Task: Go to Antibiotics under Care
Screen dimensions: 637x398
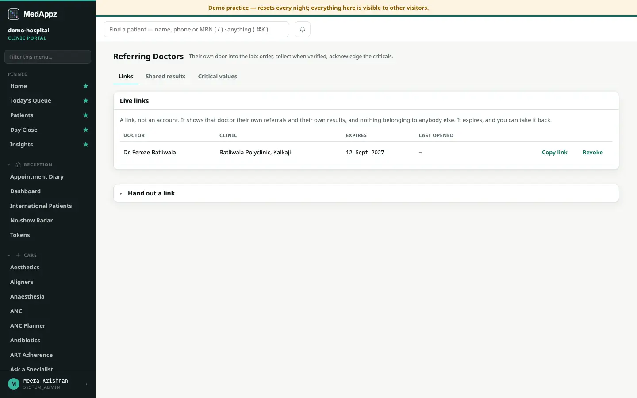Action: pyautogui.click(x=25, y=341)
